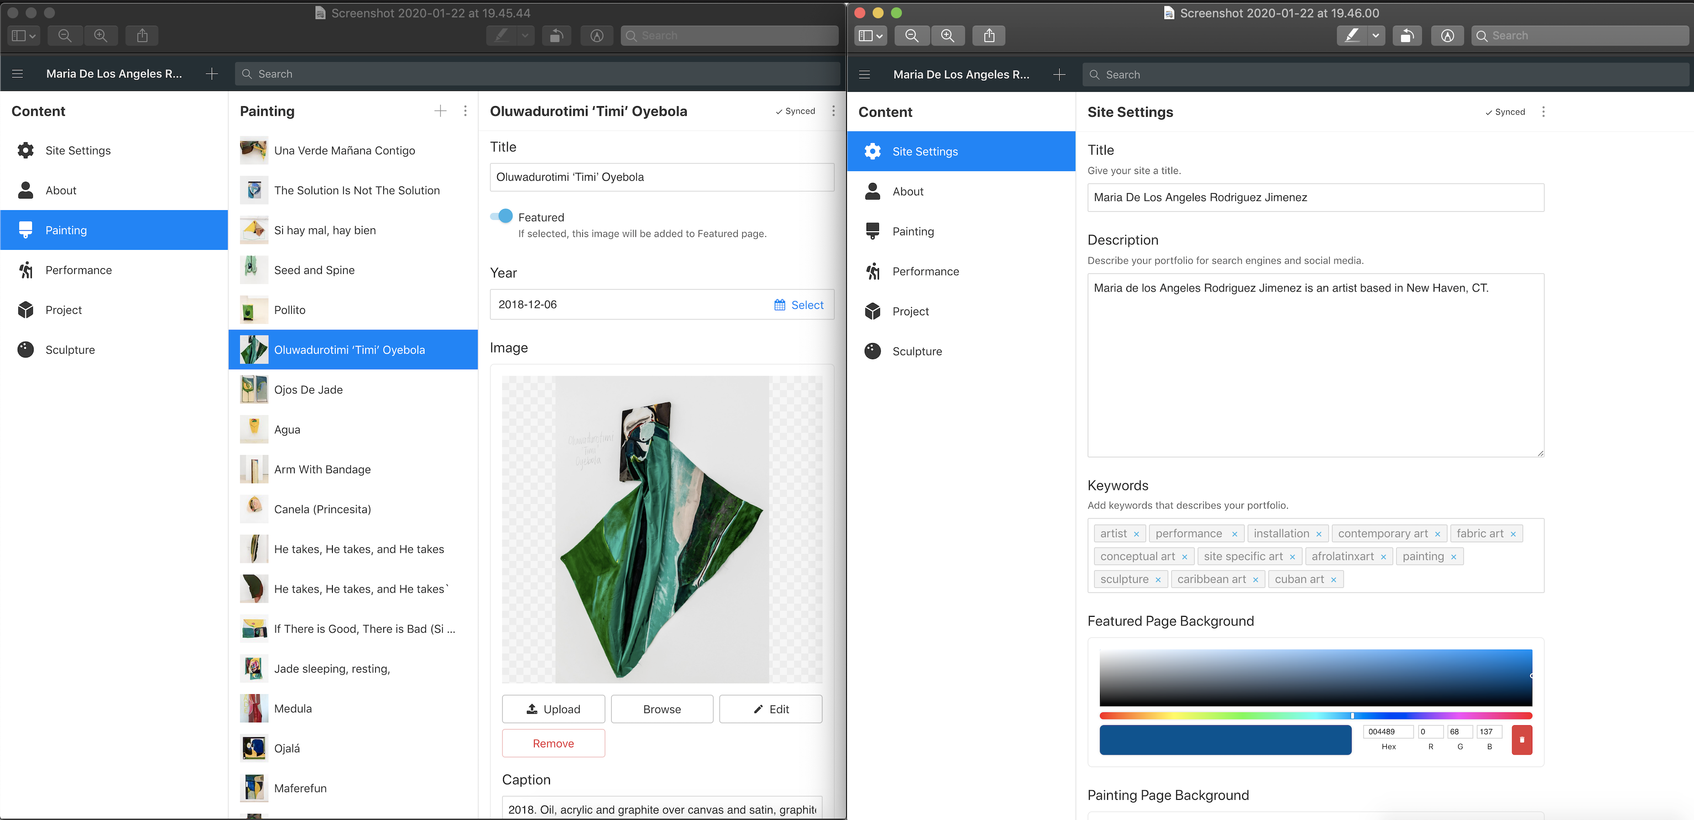
Task: Select Site Settings in left Content list
Action: (114, 151)
